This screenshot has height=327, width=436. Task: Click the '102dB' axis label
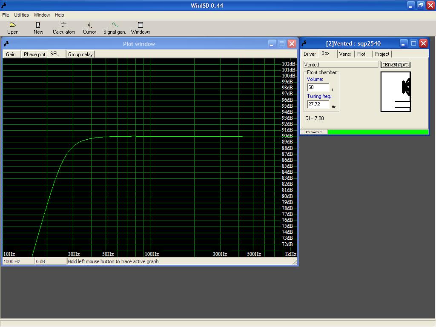[288, 64]
